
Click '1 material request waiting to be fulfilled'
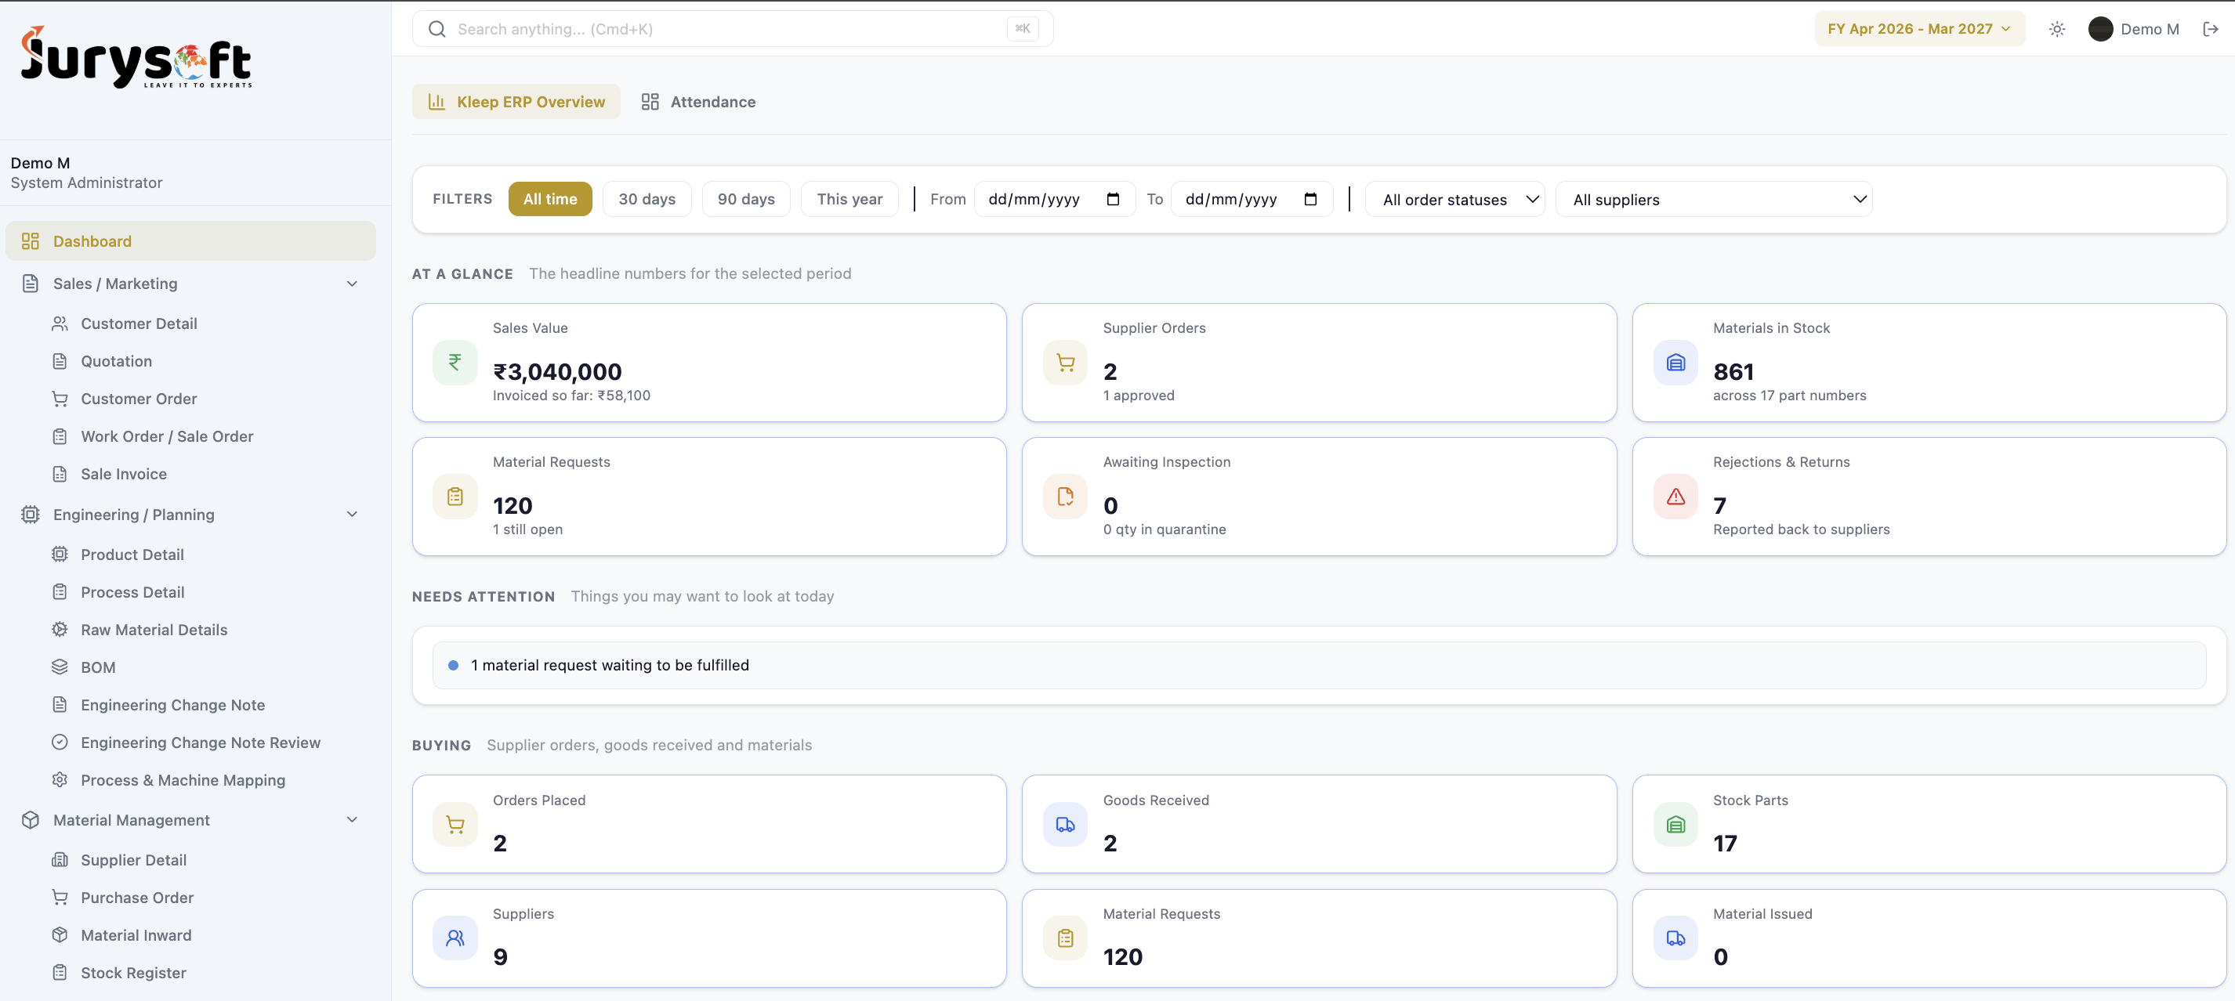[x=610, y=665]
